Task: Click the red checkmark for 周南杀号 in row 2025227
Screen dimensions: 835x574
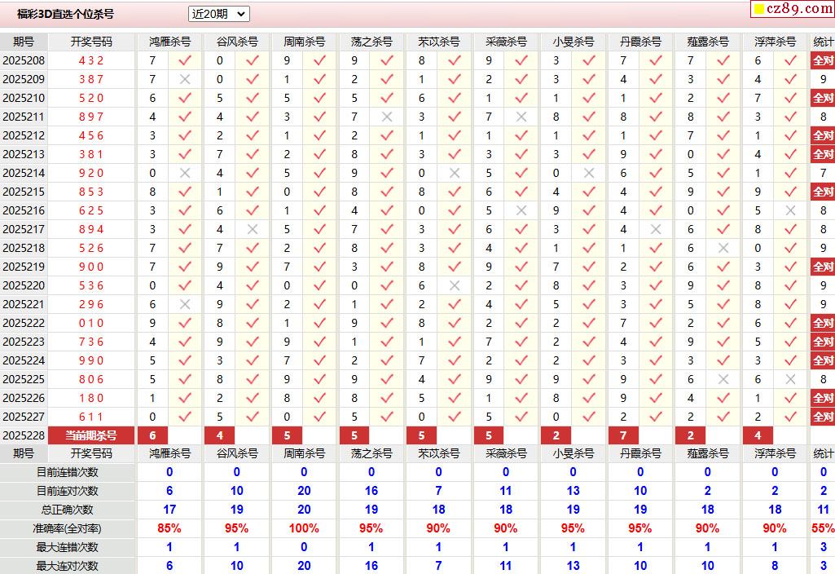Action: [319, 417]
